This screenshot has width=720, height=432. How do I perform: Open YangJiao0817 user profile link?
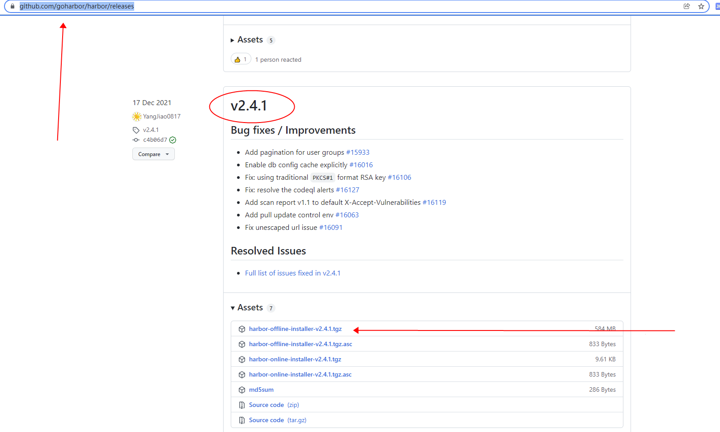162,116
